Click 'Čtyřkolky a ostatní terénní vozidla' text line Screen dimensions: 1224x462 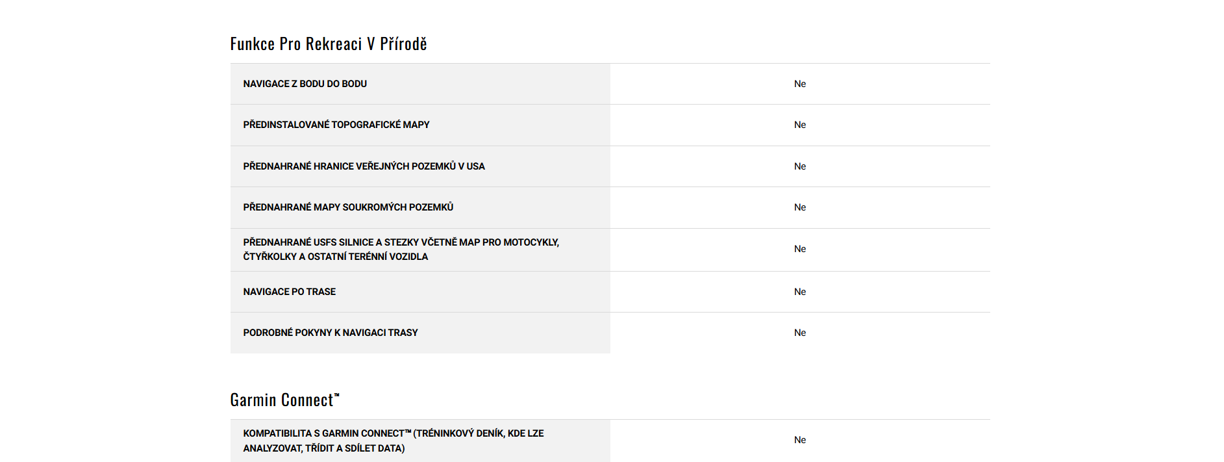tap(335, 257)
